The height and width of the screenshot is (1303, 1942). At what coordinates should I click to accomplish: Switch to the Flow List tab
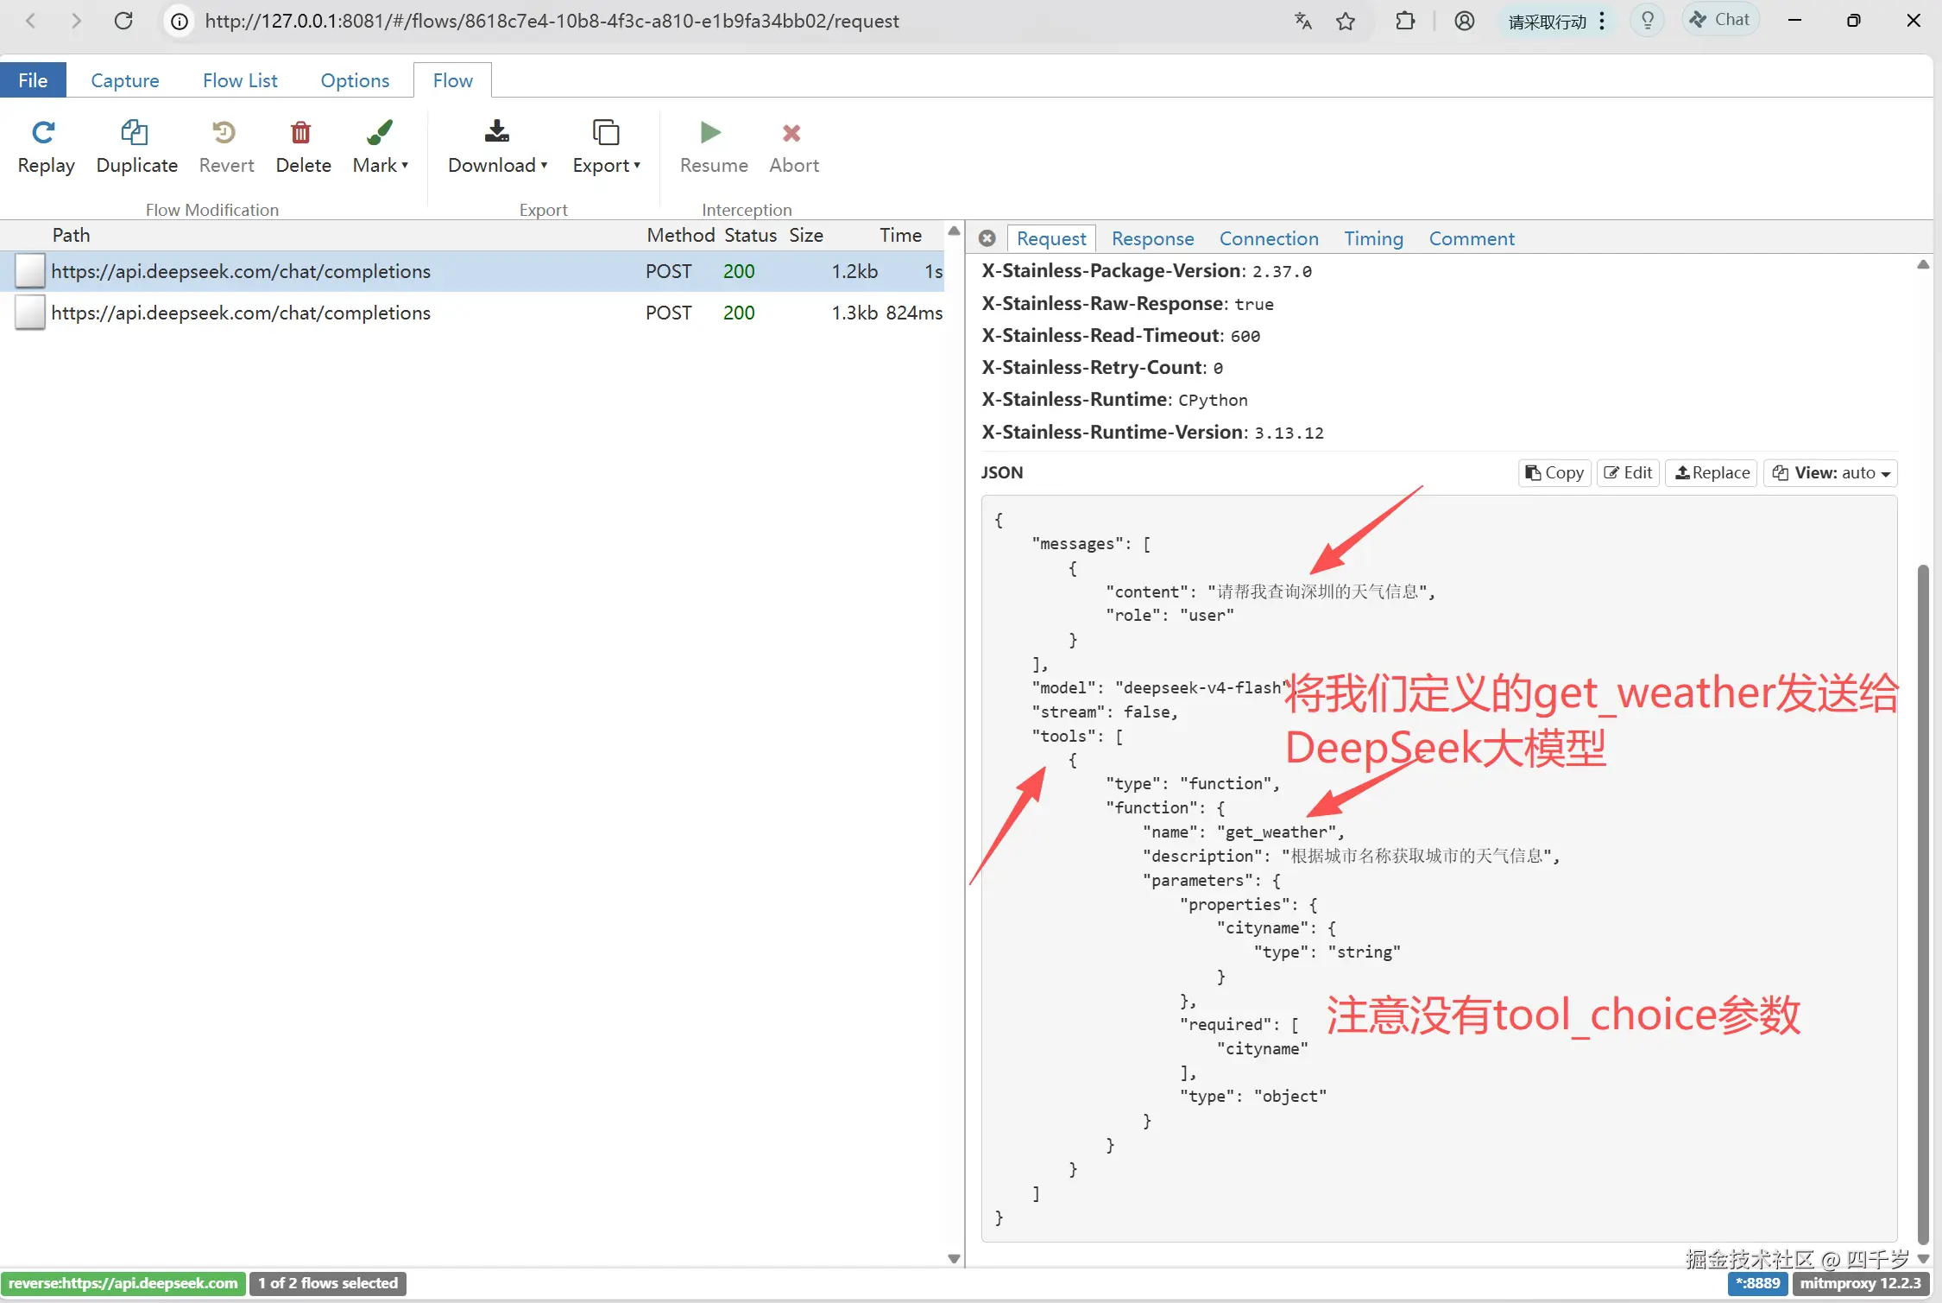pyautogui.click(x=240, y=80)
